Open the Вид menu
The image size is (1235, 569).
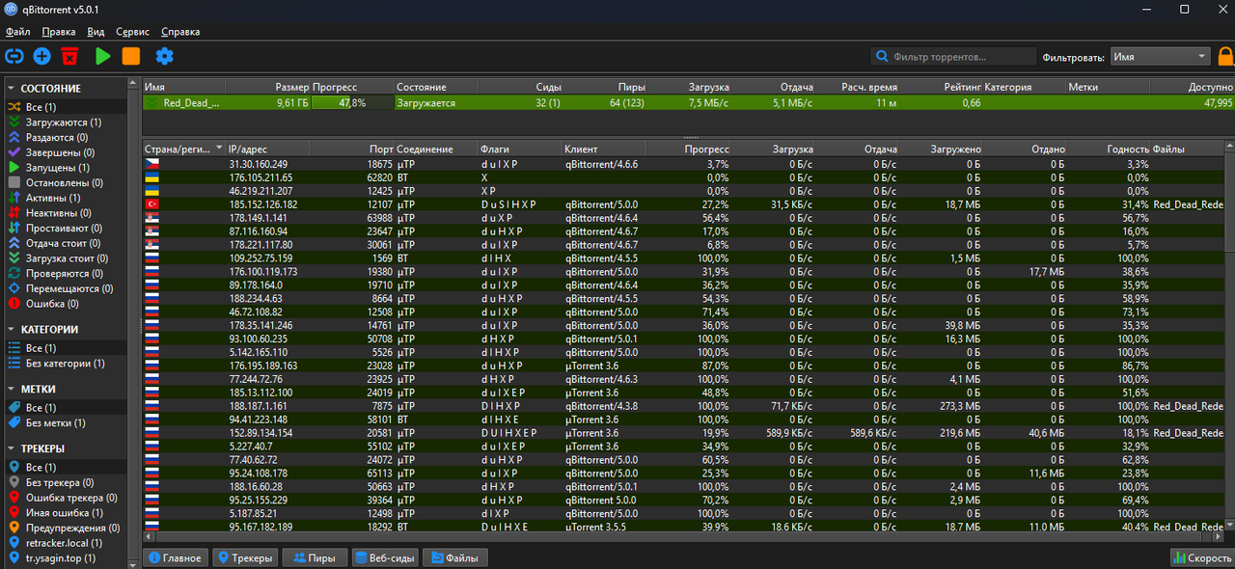pyautogui.click(x=96, y=32)
